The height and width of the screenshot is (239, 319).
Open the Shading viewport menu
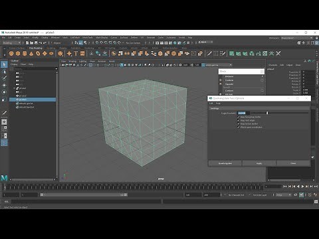click(x=72, y=61)
